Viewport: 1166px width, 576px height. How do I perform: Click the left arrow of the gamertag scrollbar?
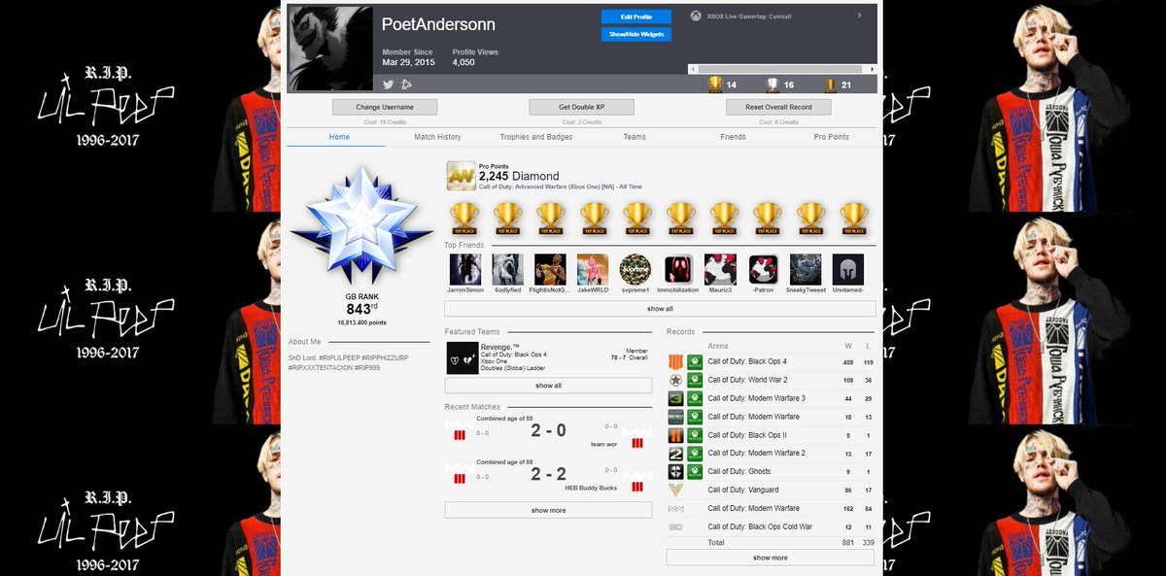(692, 69)
